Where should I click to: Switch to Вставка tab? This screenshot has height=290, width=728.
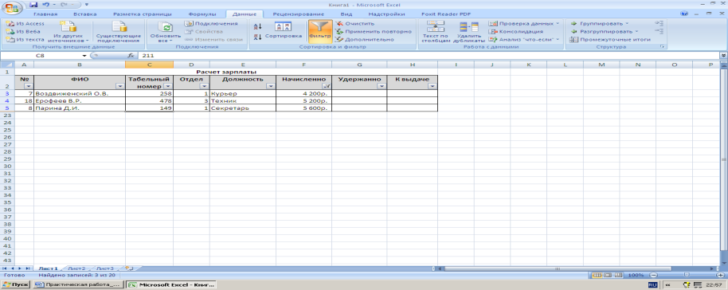(x=85, y=14)
